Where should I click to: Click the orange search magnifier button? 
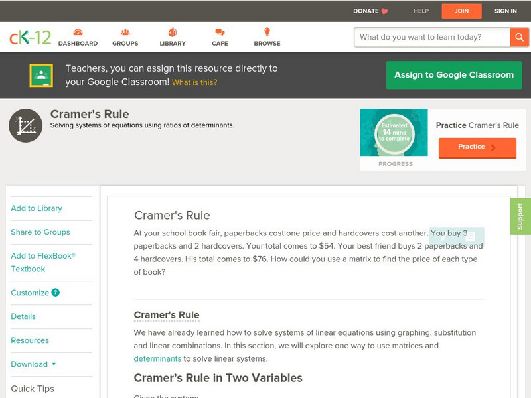point(519,37)
